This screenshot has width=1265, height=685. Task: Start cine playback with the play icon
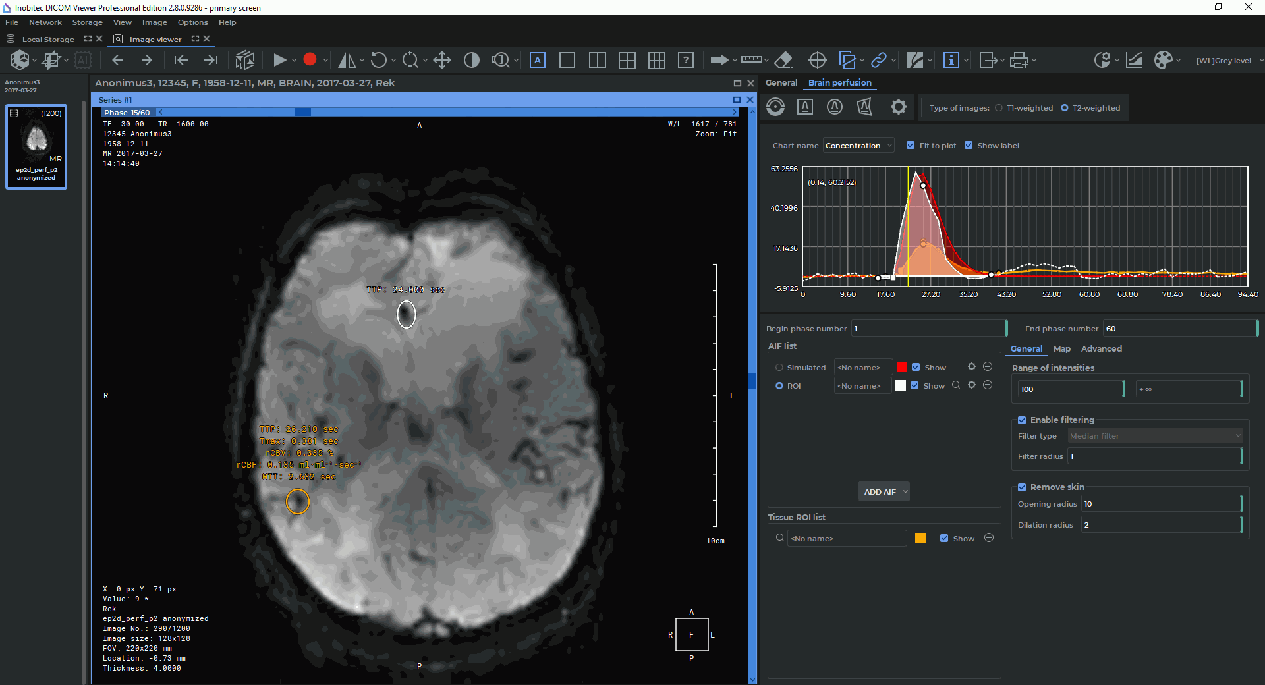click(279, 60)
